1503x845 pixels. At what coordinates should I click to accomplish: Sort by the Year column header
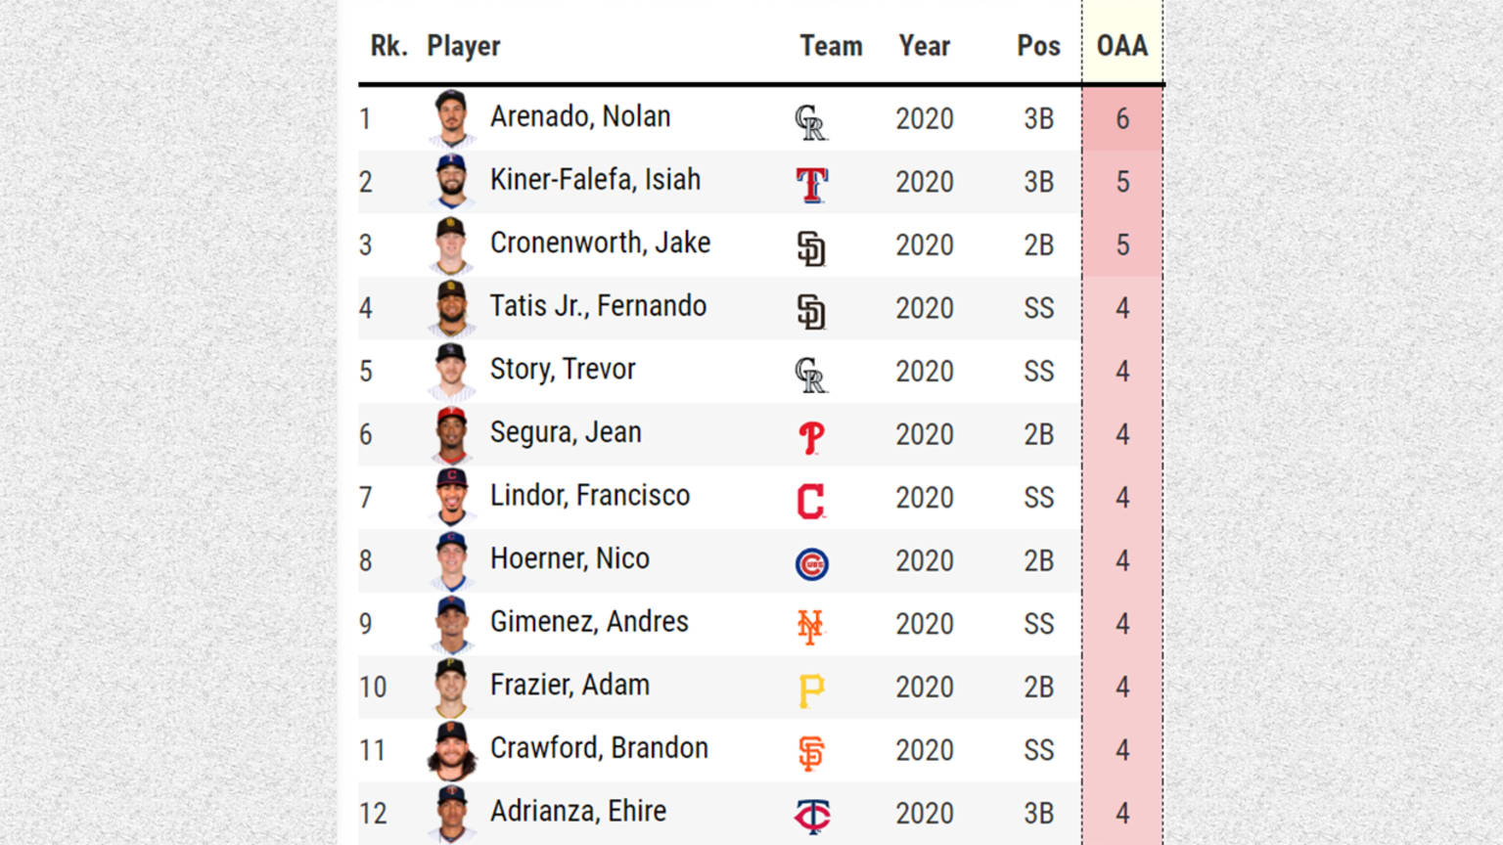tap(925, 46)
